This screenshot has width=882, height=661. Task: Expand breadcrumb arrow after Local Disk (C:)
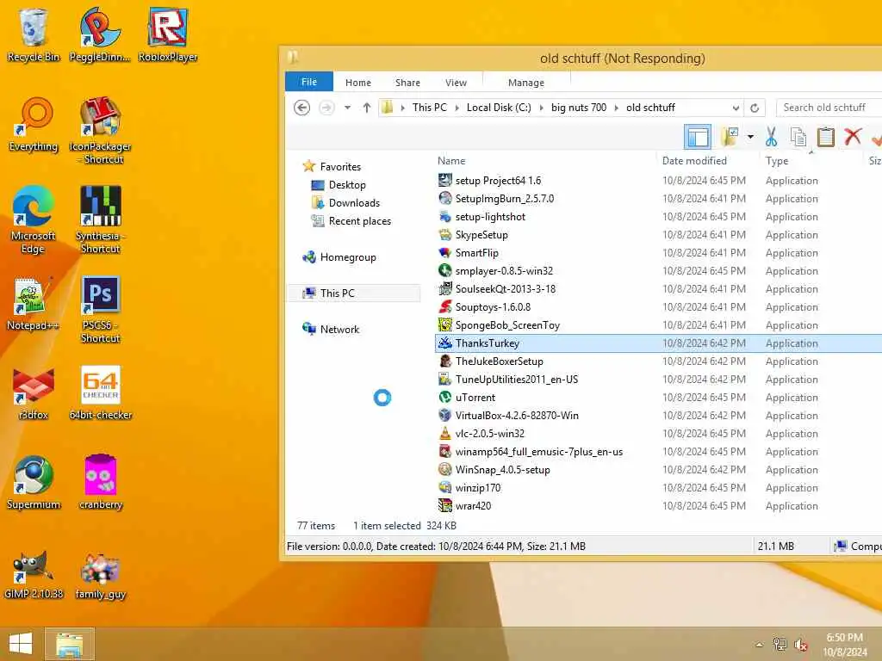click(541, 108)
